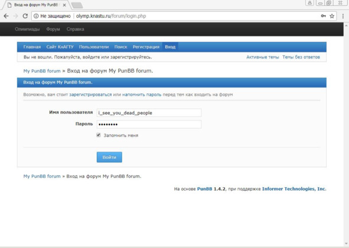Bookmark this page with the star icon
349x248 pixels.
pos(332,16)
